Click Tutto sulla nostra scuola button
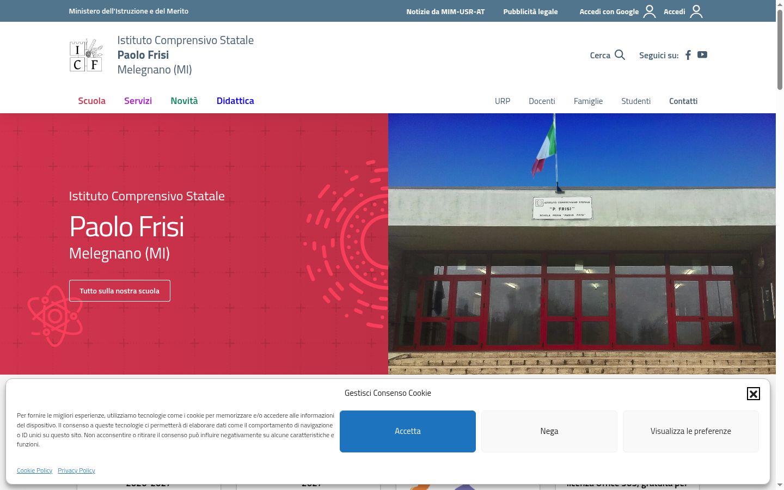Screen dimensions: 784x490 (120, 291)
